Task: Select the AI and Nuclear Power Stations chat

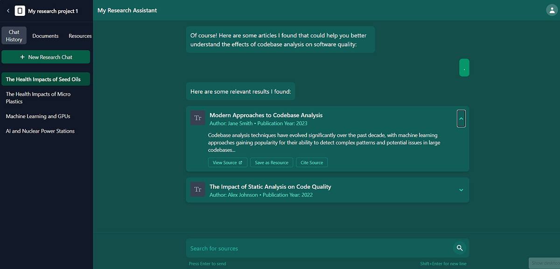Action: pos(40,131)
